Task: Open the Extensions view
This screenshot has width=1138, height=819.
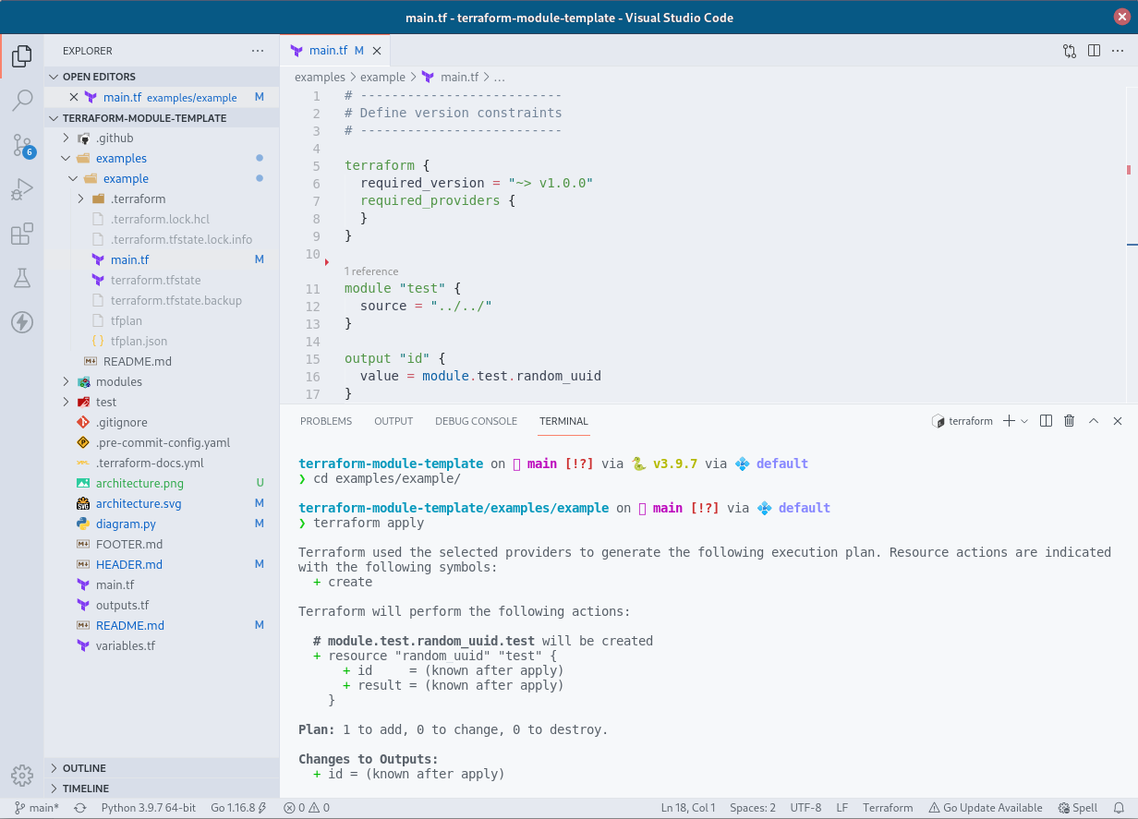Action: (x=22, y=235)
